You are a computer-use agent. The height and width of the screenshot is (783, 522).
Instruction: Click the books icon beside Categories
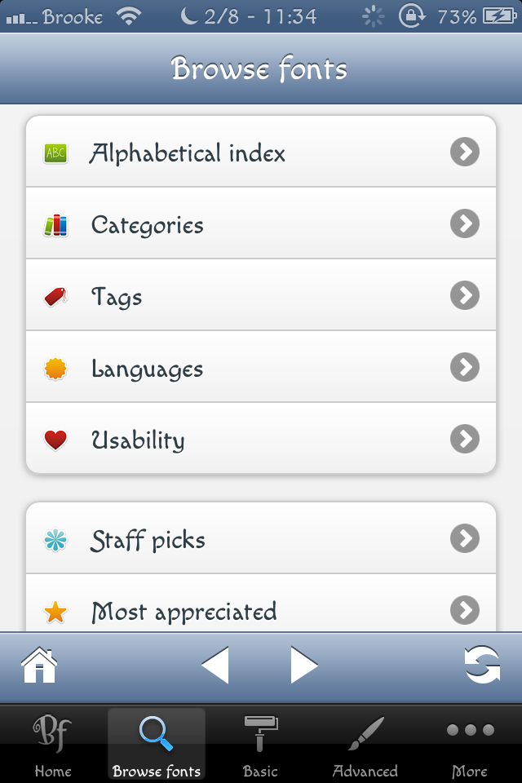tap(55, 225)
